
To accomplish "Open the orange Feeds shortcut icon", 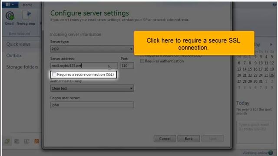I will [36, 141].
